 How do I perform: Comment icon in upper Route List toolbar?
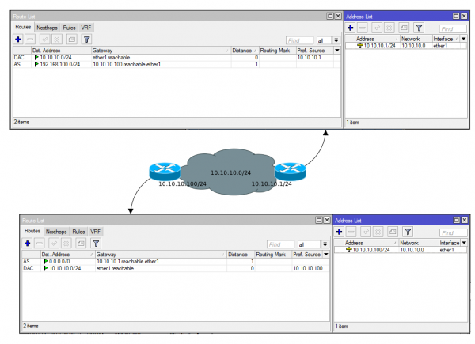(x=72, y=40)
